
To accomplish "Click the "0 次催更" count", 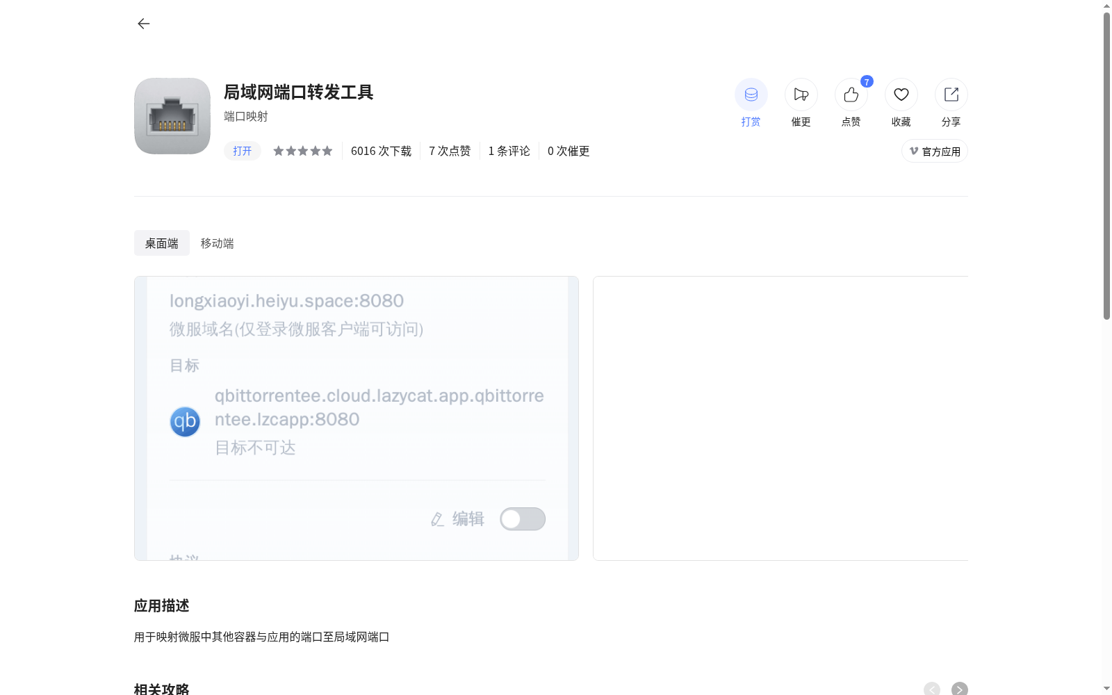I will (569, 151).
